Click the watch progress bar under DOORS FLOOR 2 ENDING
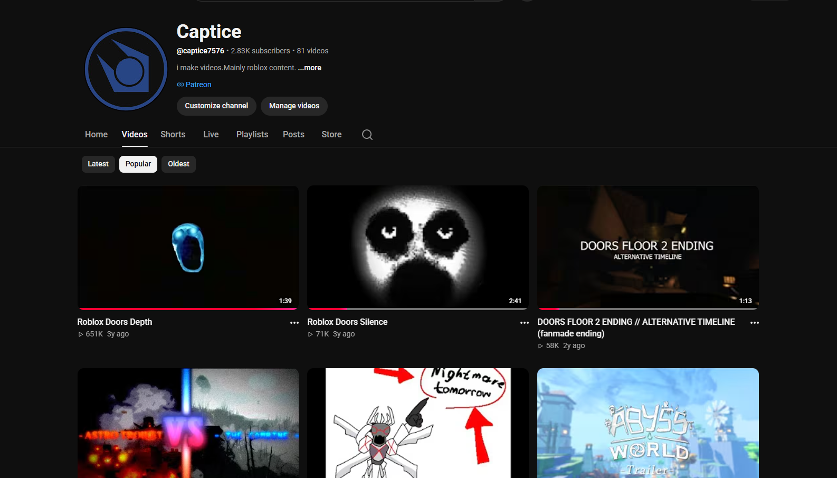The height and width of the screenshot is (478, 837). point(648,308)
